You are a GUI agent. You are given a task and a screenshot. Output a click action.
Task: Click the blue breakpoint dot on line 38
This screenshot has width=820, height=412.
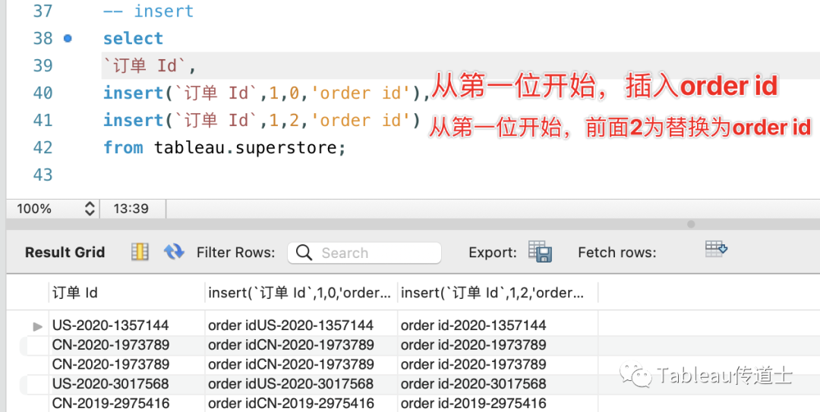tap(68, 38)
